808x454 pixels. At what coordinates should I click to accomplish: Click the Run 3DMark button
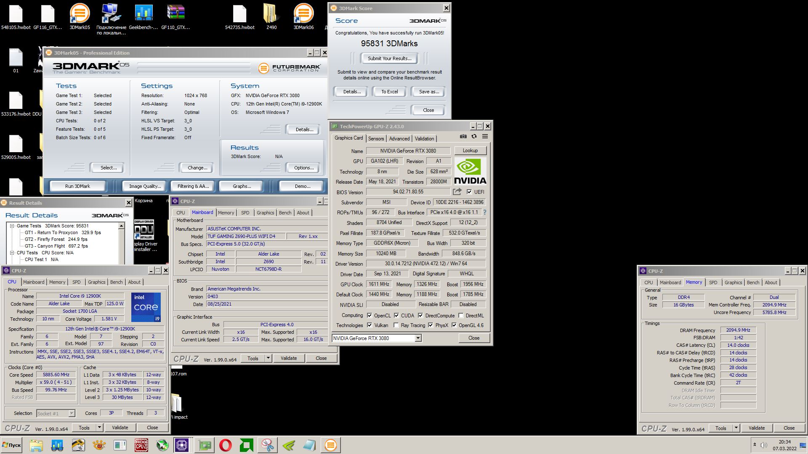tap(77, 186)
